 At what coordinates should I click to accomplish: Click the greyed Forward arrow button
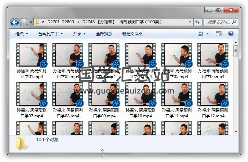[24, 22]
